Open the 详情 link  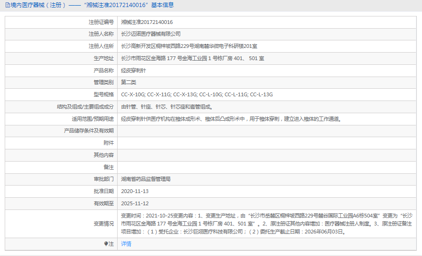click(x=126, y=244)
